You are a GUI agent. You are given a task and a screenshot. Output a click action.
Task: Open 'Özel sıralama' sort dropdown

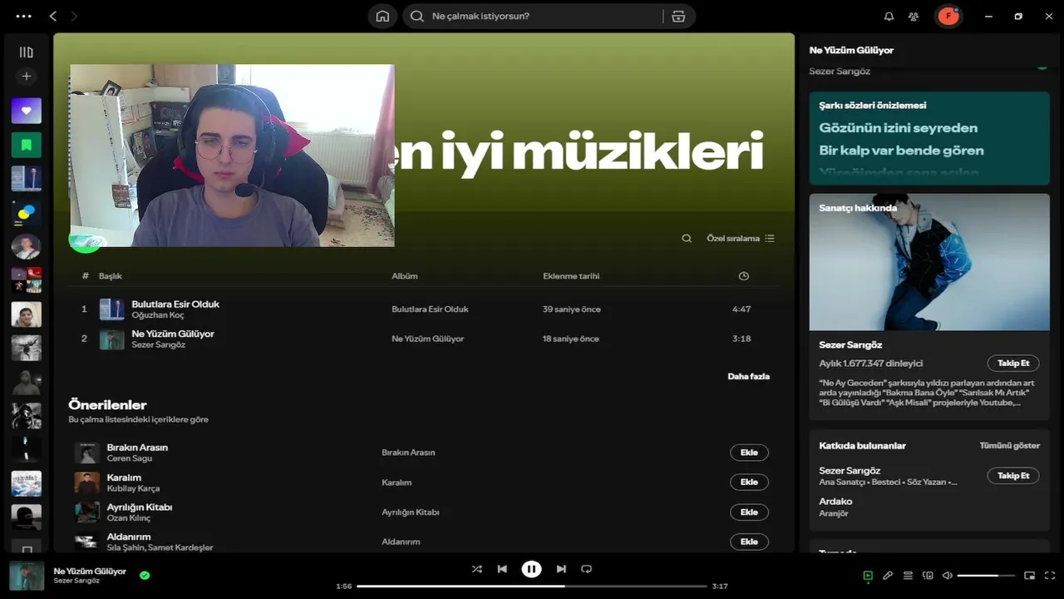[x=741, y=239]
